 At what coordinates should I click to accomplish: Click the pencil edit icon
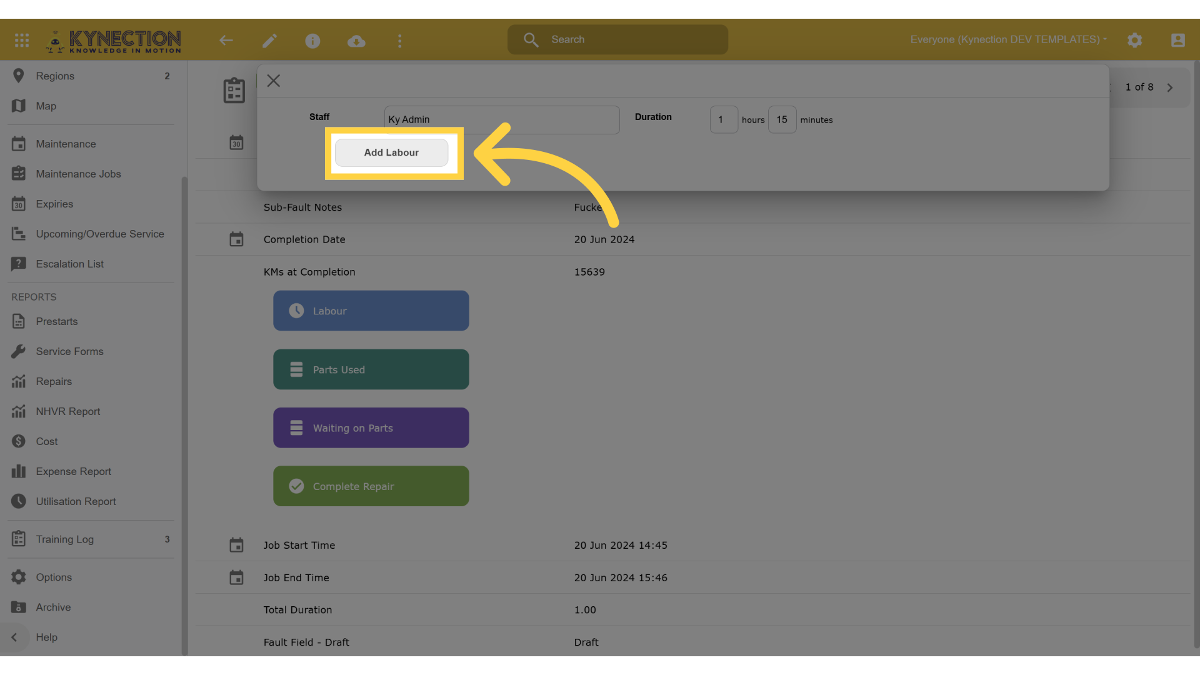click(269, 41)
